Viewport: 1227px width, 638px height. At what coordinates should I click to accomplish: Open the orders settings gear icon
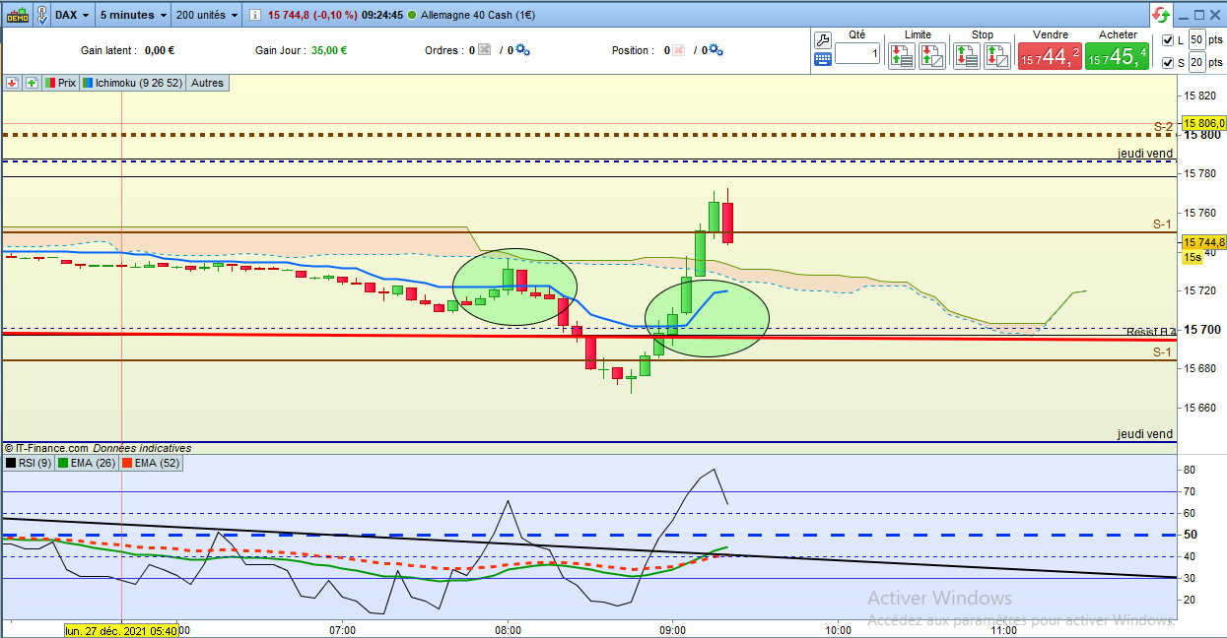point(522,50)
